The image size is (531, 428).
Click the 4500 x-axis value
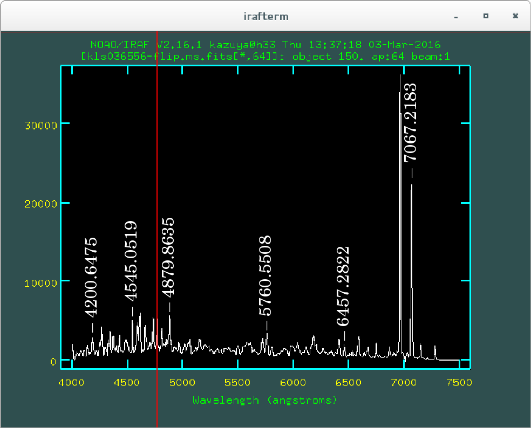pyautogui.click(x=127, y=383)
